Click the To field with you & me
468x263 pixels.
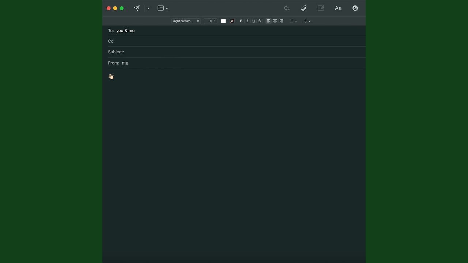click(234, 31)
